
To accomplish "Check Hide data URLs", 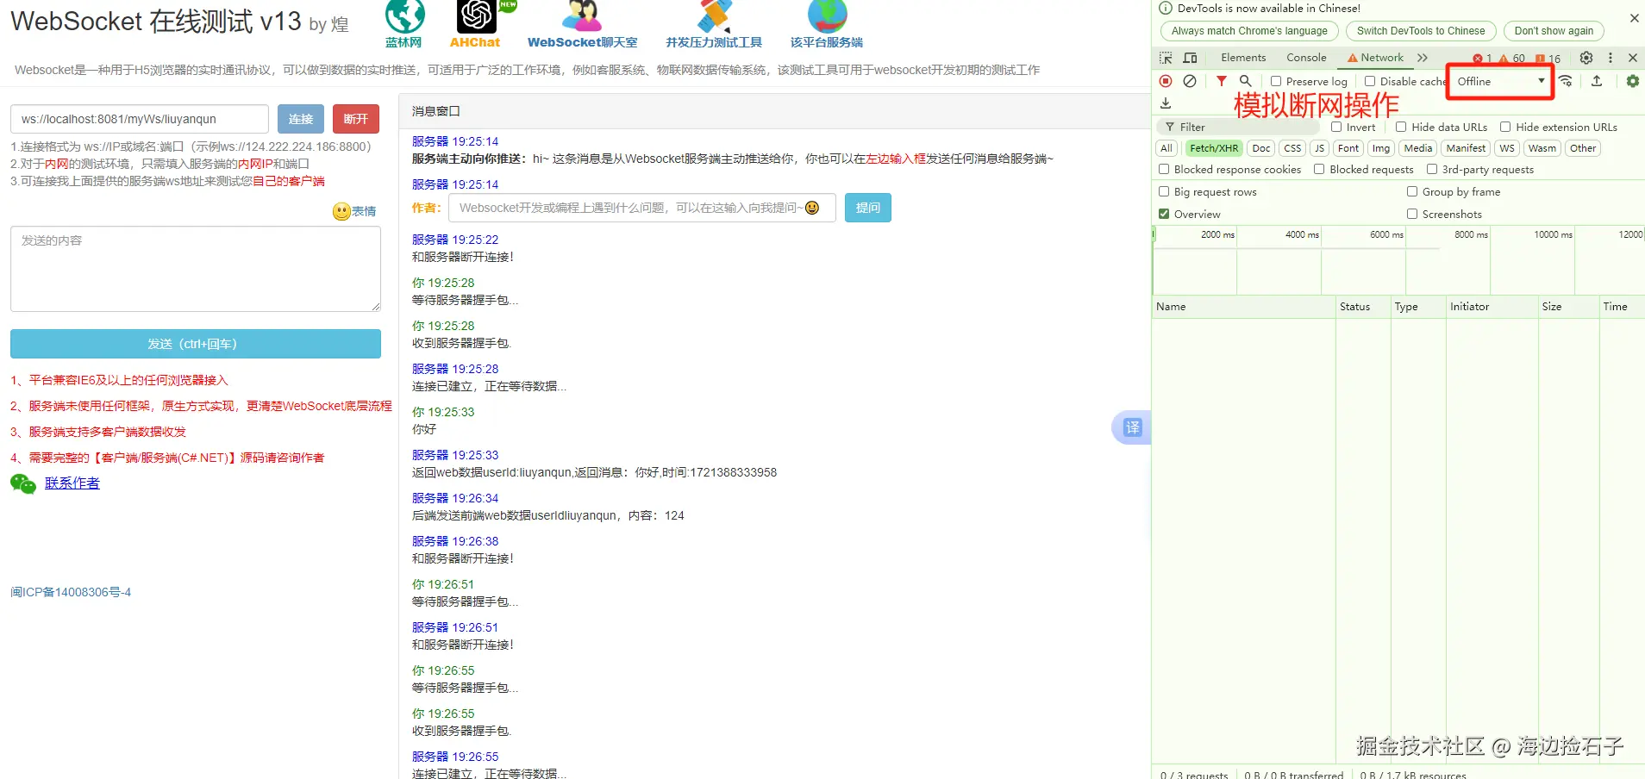I will click(1401, 127).
